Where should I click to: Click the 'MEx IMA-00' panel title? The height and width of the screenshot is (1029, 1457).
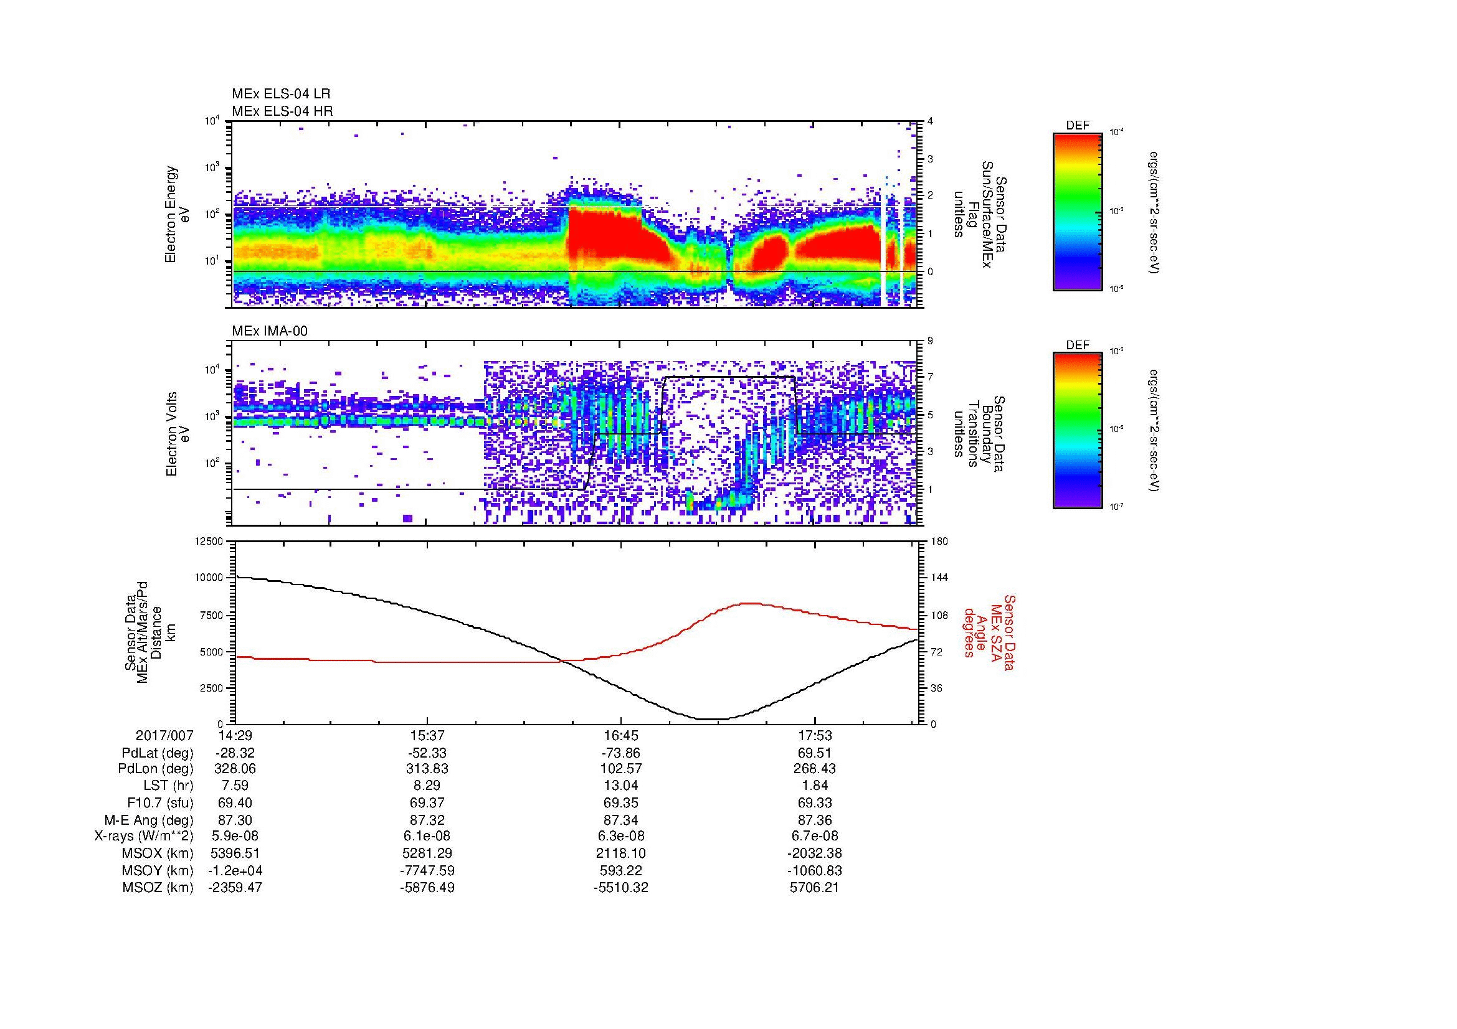270,331
